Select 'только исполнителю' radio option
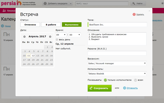The height and width of the screenshot is (103, 164). click(105, 80)
